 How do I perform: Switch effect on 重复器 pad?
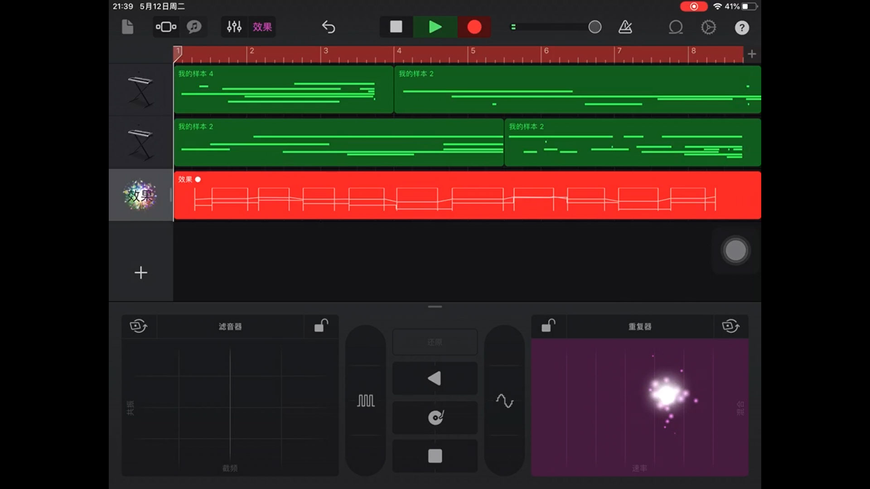coord(731,326)
